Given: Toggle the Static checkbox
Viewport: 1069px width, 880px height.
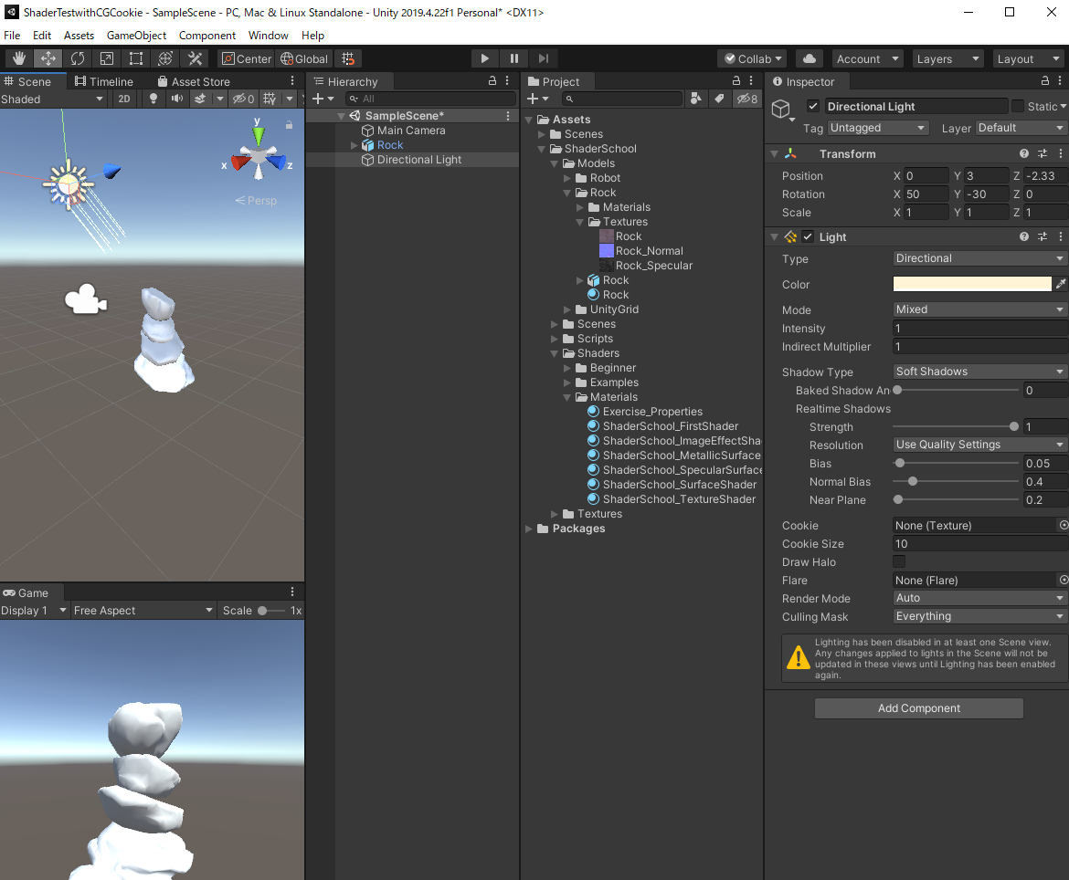Looking at the screenshot, I should 1018,106.
